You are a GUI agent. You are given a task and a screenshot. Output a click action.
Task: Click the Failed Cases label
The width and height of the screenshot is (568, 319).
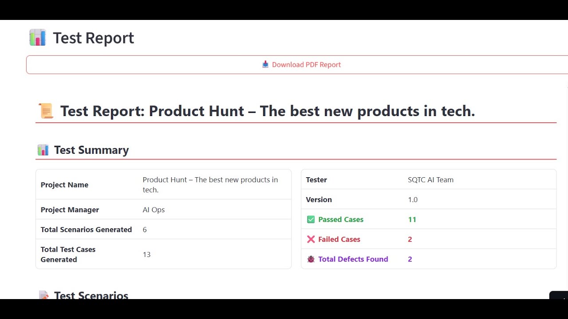[339, 239]
